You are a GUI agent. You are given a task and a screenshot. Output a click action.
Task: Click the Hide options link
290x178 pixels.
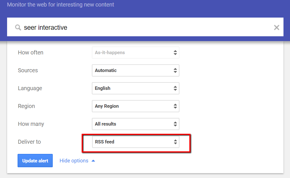(74, 161)
